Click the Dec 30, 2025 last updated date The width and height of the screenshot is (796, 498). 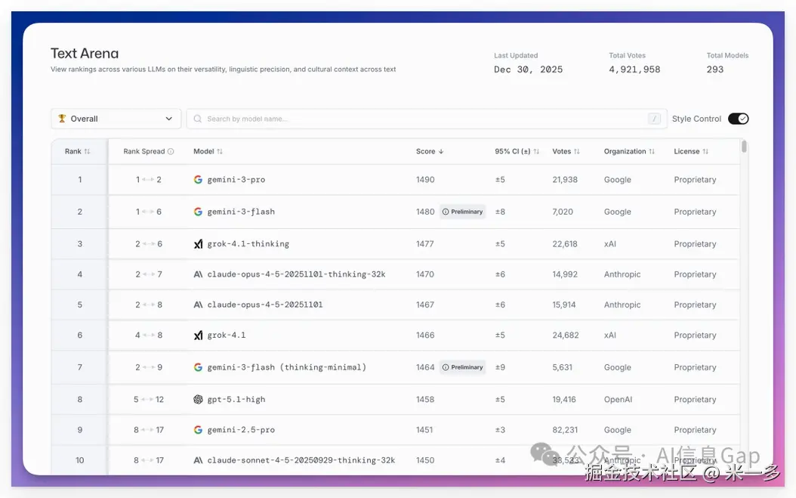coord(529,70)
